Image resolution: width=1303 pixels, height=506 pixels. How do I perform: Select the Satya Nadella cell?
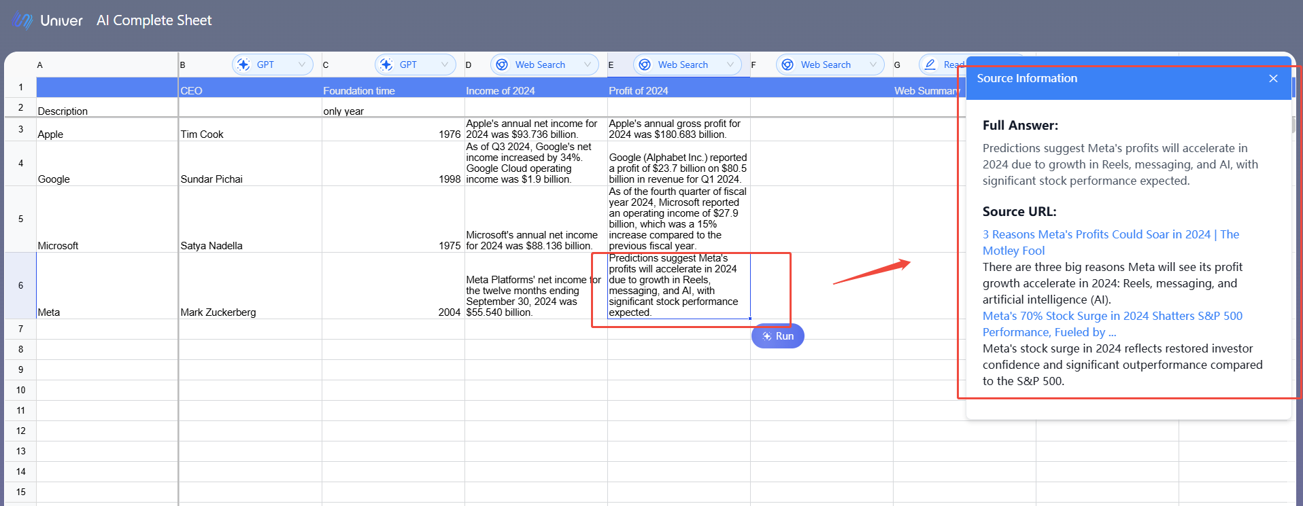click(250, 219)
